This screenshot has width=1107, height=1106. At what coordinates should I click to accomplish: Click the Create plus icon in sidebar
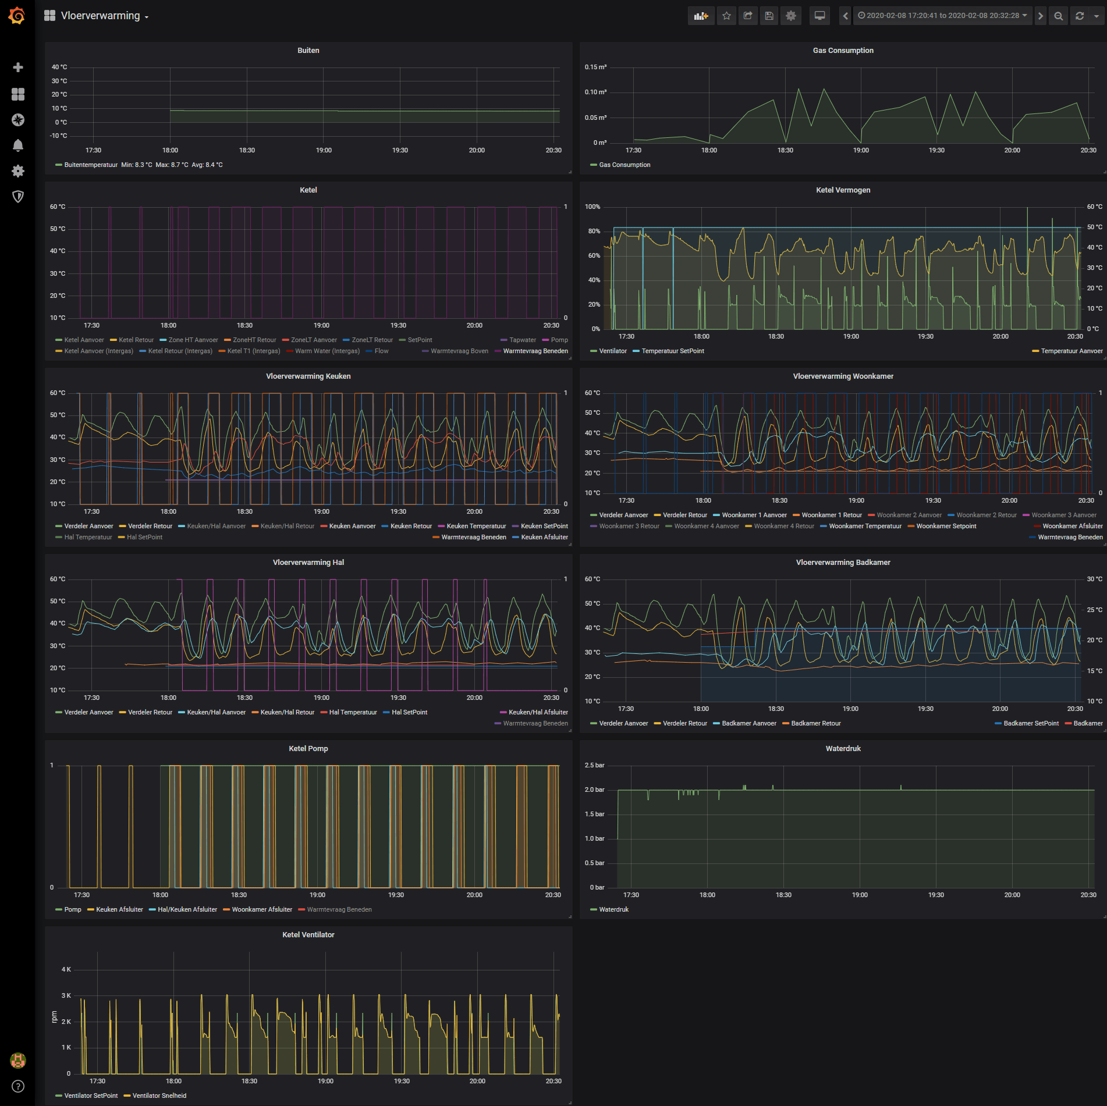(x=18, y=67)
